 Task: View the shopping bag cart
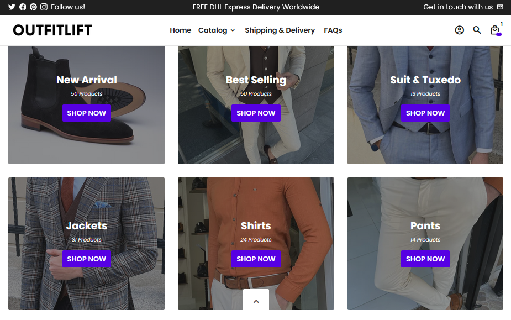[x=495, y=30]
